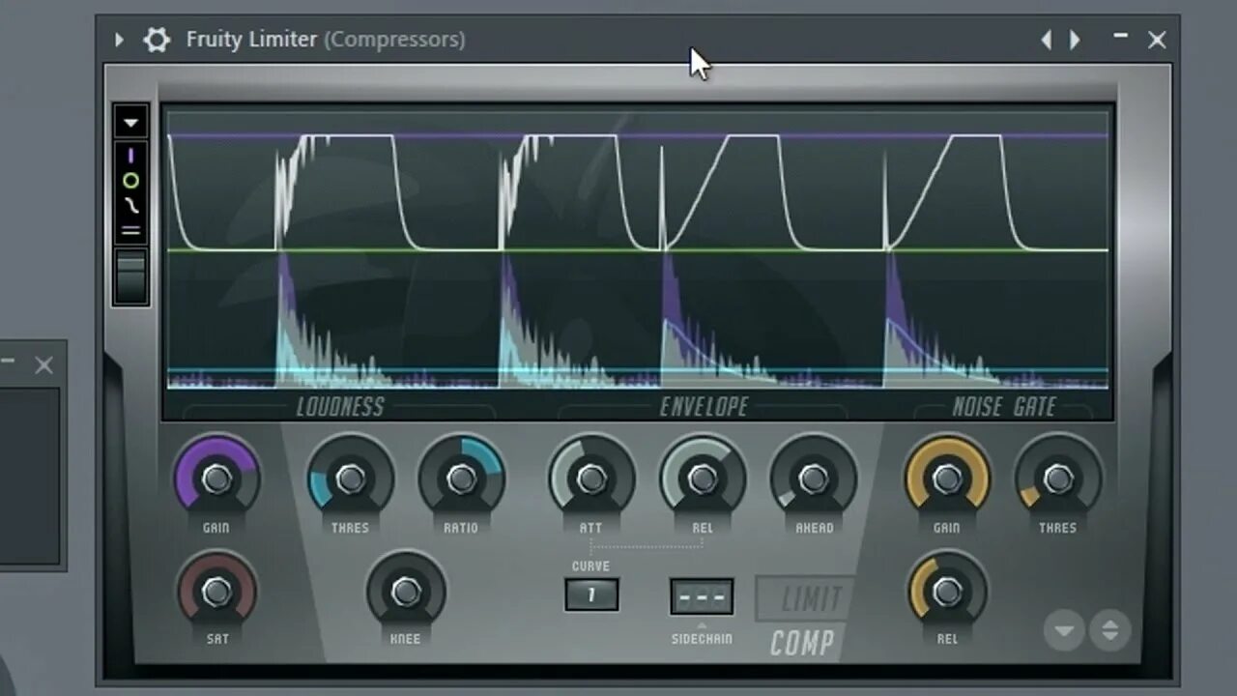
Task: Click the preset up/down stepper control
Action: pyautogui.click(x=1109, y=630)
